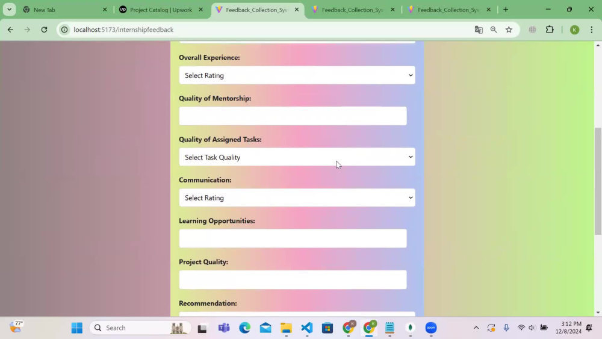Click the taskbar Search box
The width and height of the screenshot is (602, 339).
(x=140, y=328)
